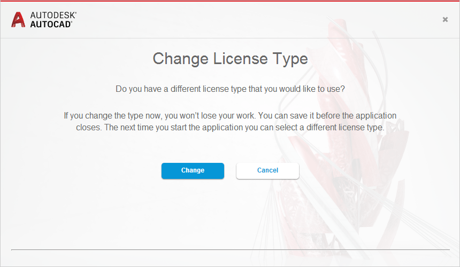Dismiss the dialog using Cancel button
The image size is (460, 267).
click(x=267, y=171)
